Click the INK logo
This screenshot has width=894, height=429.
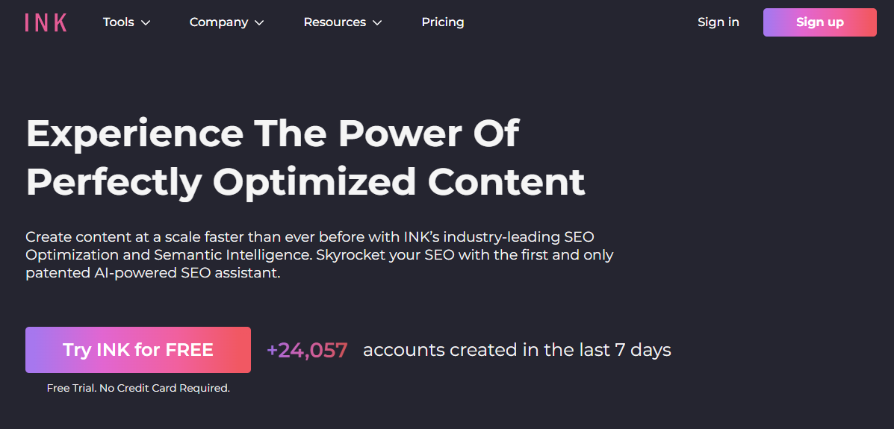tap(46, 22)
